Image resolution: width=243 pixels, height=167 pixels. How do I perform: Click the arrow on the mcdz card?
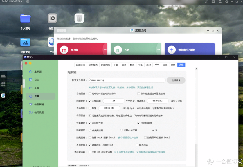pyautogui.click(x=105, y=49)
